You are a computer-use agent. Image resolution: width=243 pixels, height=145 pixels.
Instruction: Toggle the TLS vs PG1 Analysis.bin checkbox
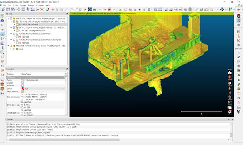click(11, 19)
